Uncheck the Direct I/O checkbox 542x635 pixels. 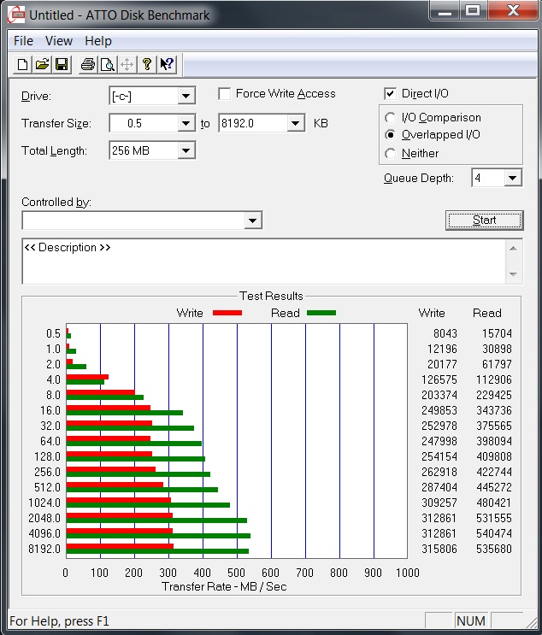click(x=391, y=94)
